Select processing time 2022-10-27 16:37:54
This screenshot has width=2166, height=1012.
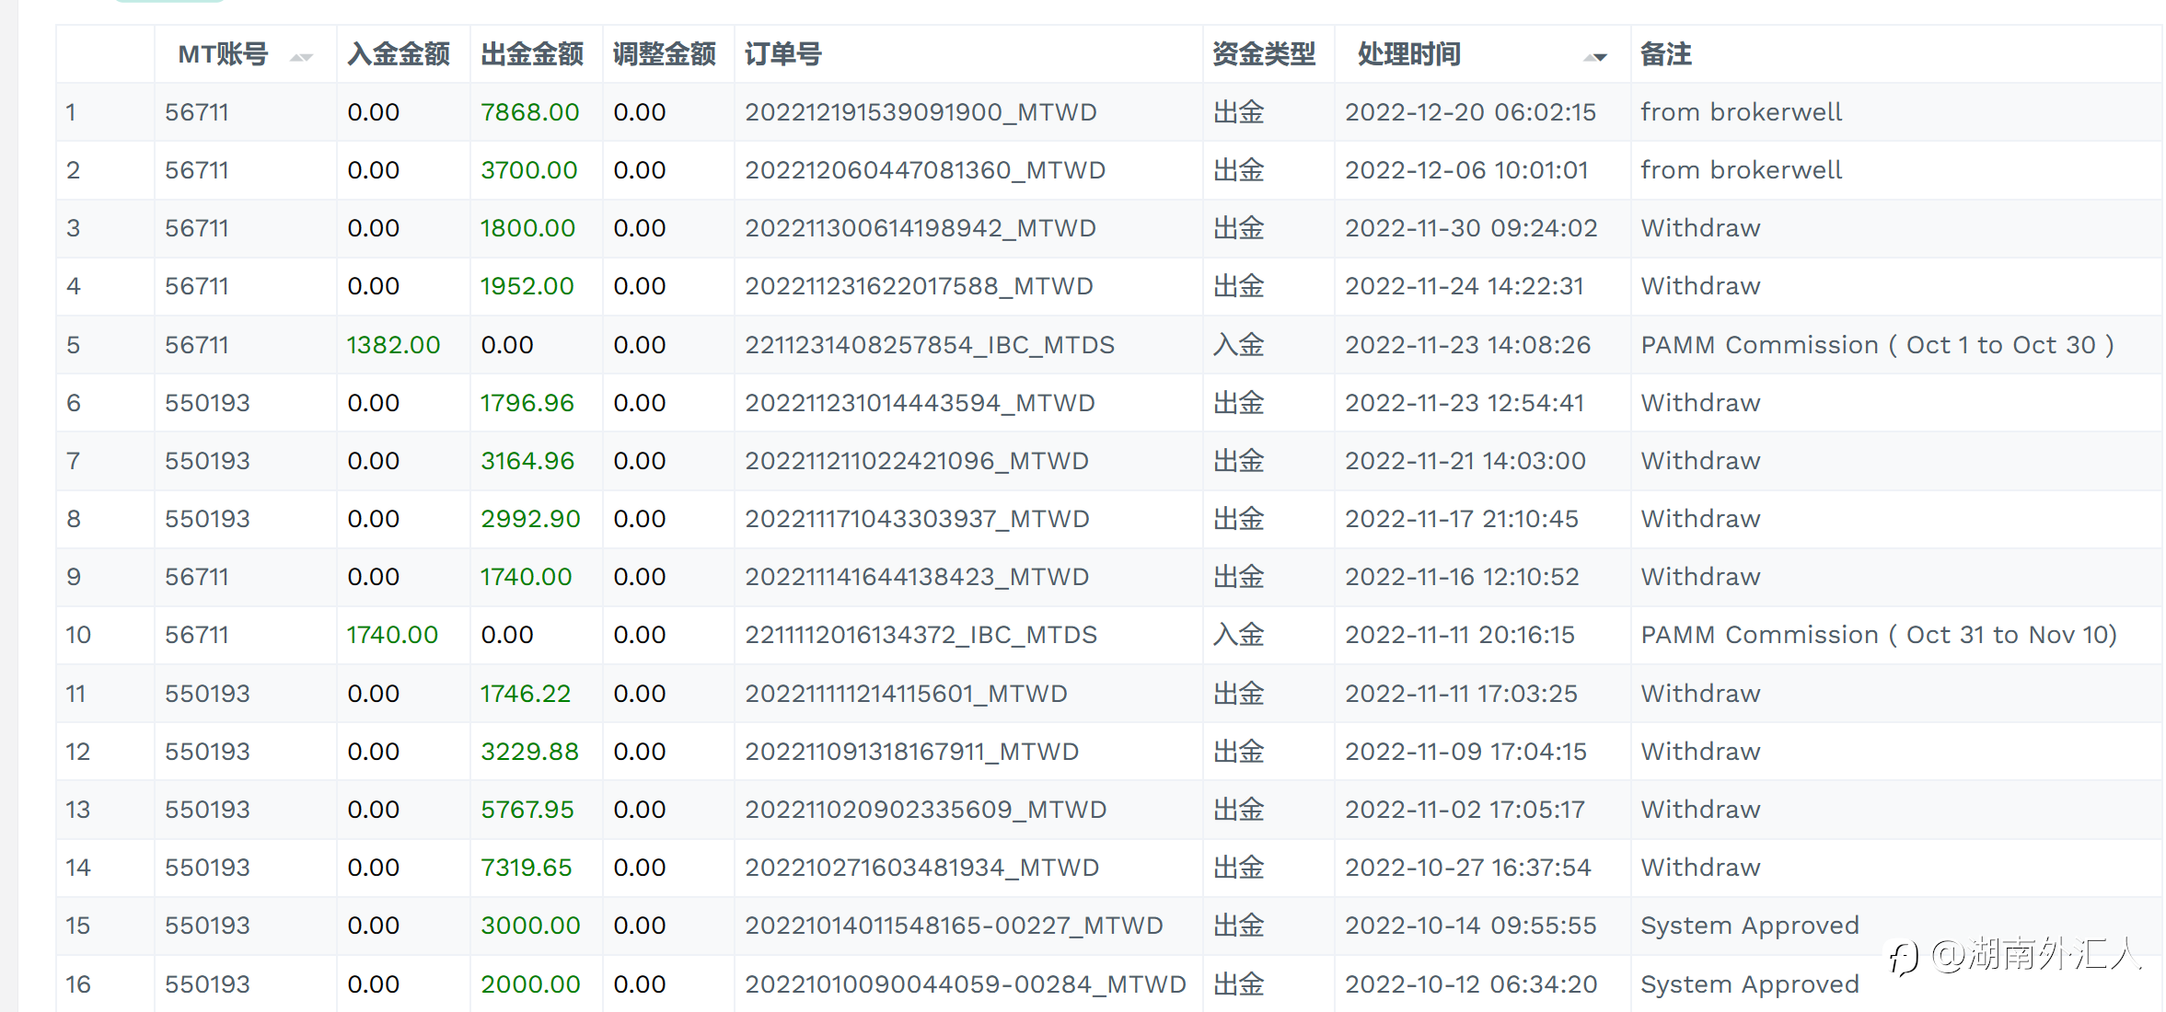[x=1467, y=868]
